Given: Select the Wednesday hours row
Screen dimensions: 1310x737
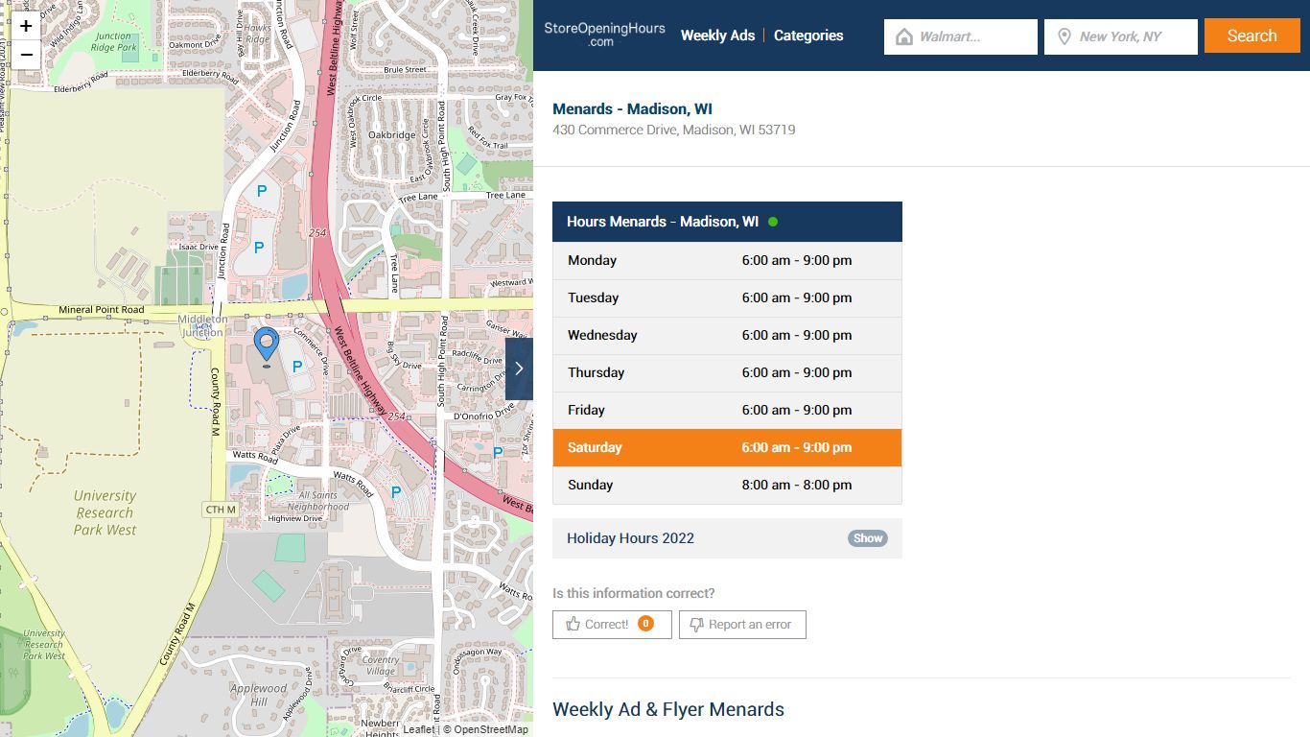Looking at the screenshot, I should (x=727, y=336).
